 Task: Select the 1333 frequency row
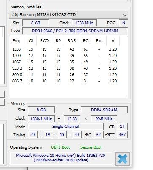(65, 49)
